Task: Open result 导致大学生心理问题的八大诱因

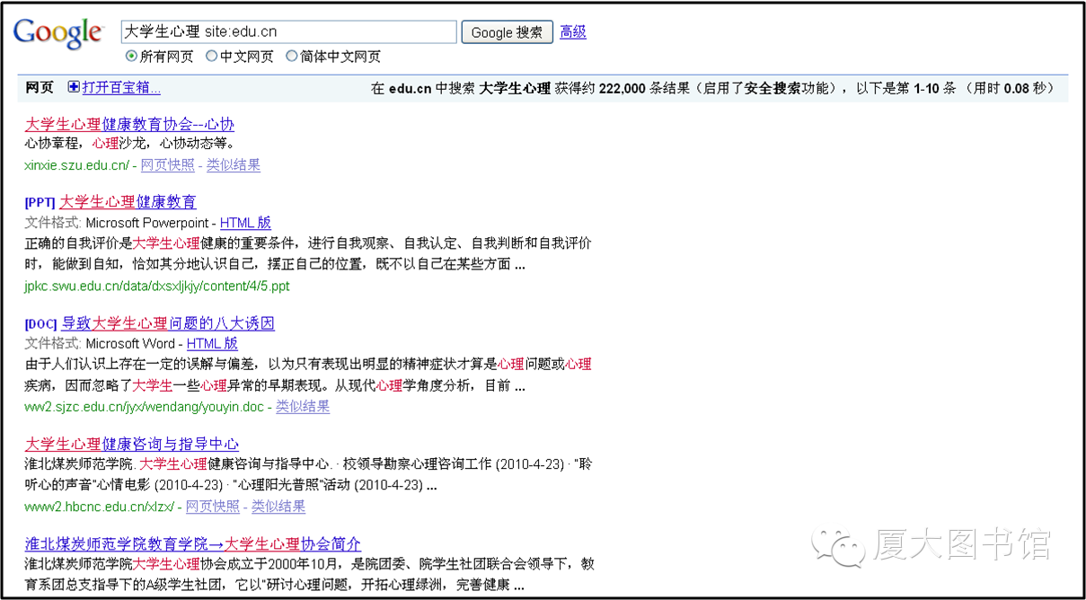Action: tap(168, 322)
